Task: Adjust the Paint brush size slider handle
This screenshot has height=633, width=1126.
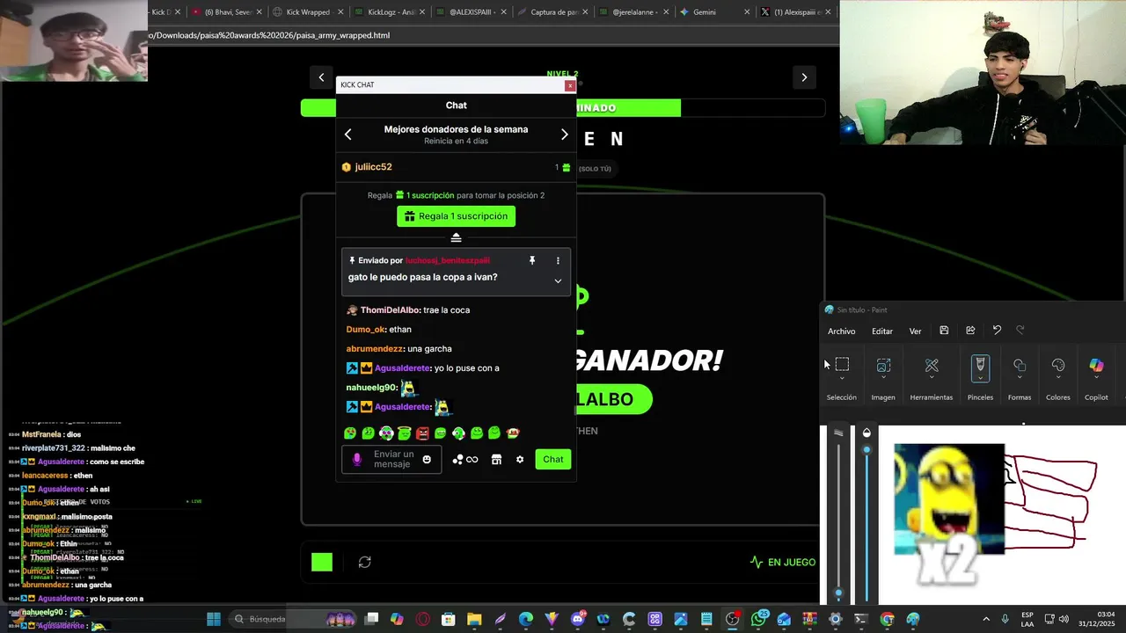Action: click(x=838, y=593)
